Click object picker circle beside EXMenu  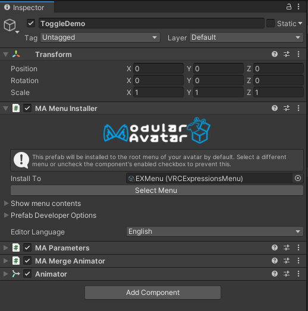(x=298, y=178)
